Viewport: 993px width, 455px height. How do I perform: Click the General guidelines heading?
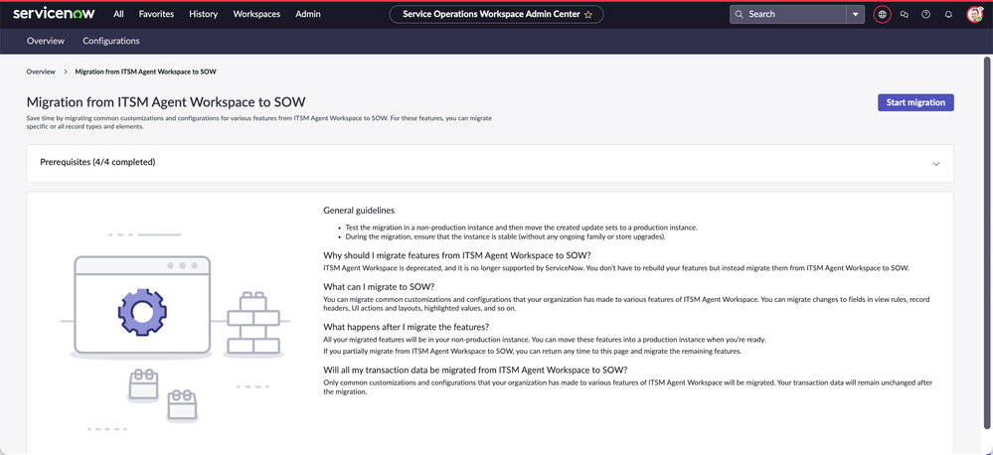tap(359, 210)
